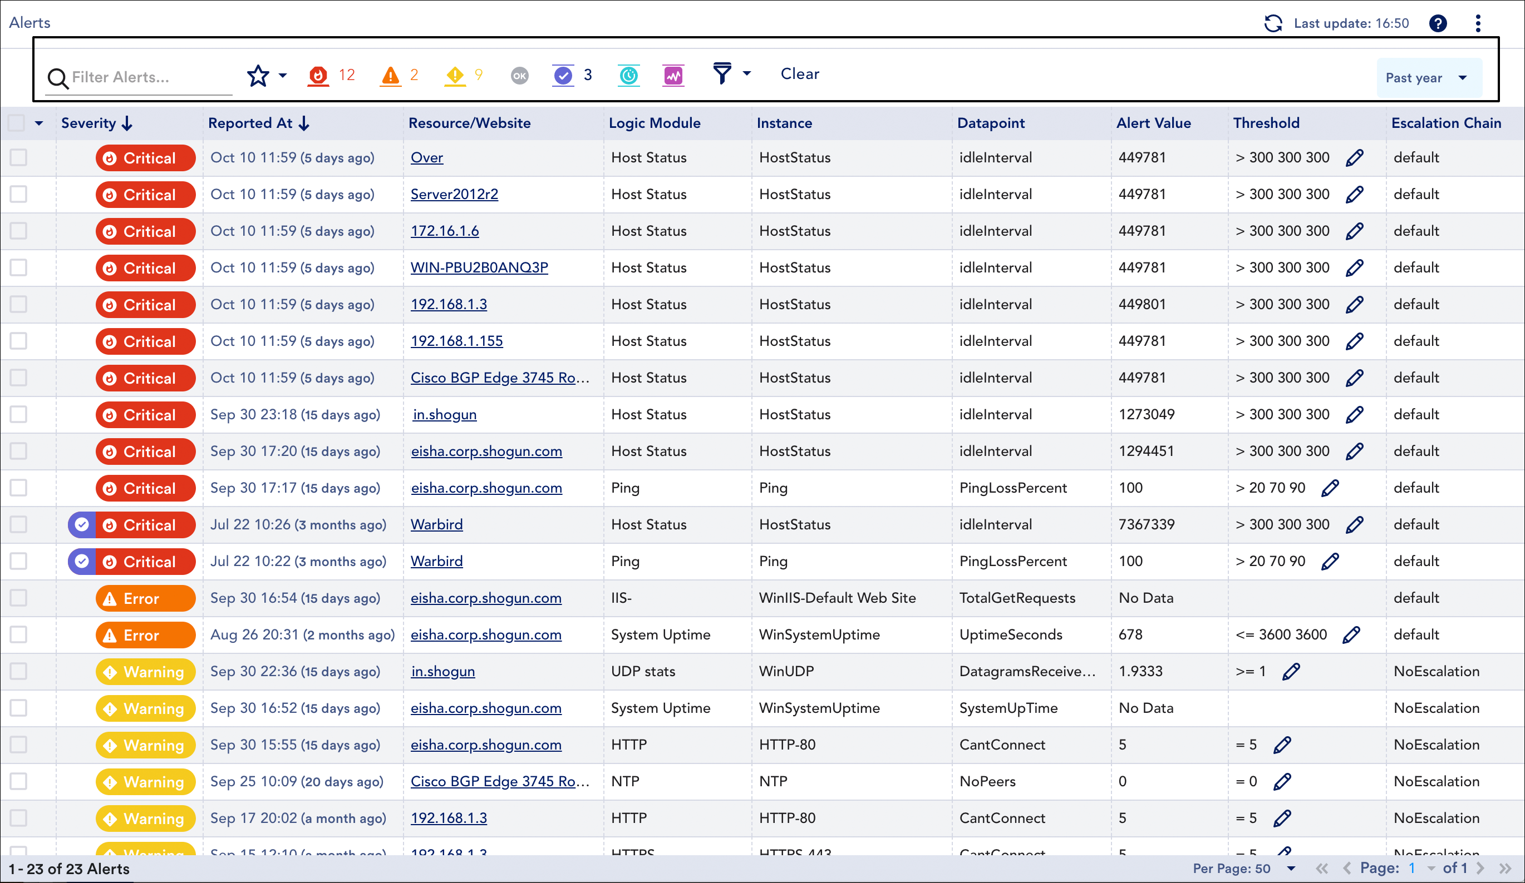Toggle the Warning severity filter icon
The image size is (1525, 883).
(455, 76)
